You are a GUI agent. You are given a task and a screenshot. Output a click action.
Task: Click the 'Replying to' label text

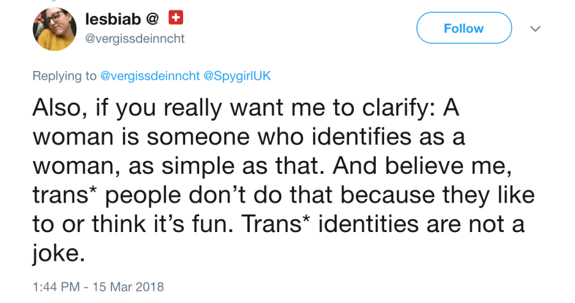click(x=65, y=75)
